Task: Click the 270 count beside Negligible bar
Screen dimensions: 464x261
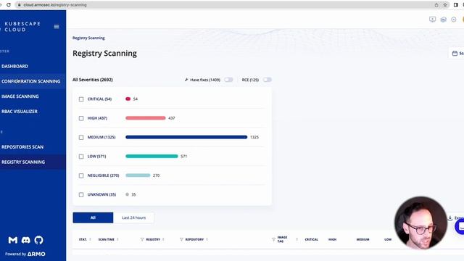Action: (x=157, y=175)
